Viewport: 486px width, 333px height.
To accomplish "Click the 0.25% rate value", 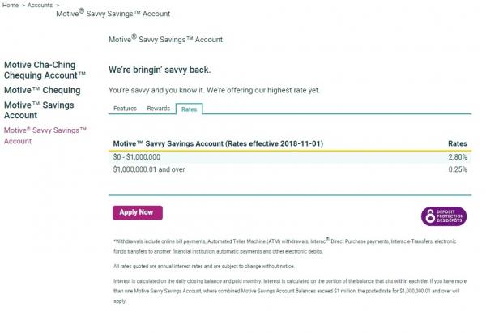I will click(x=457, y=169).
